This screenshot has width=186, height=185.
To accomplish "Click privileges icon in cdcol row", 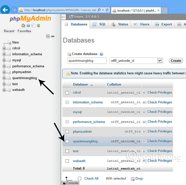I will [x=145, y=93].
